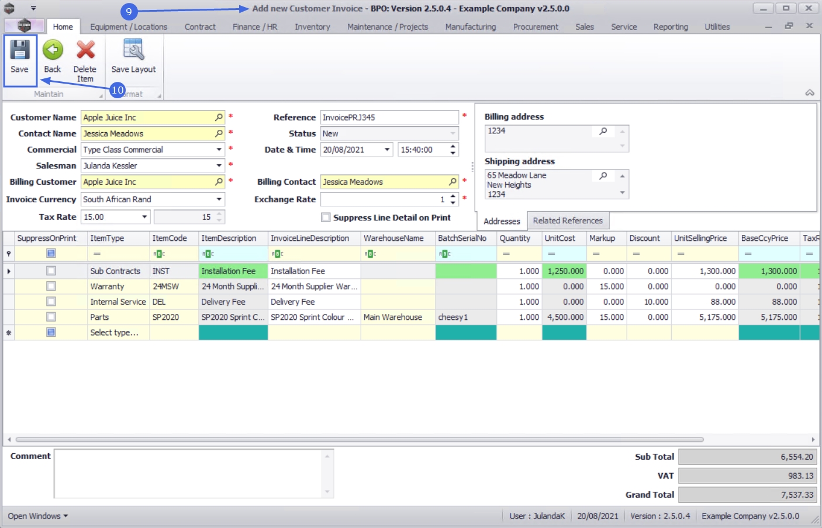This screenshot has height=528, width=822.
Task: Click inside the Comment text box
Action: click(187, 474)
